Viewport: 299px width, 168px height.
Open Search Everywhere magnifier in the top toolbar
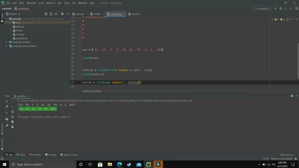(x=297, y=8)
